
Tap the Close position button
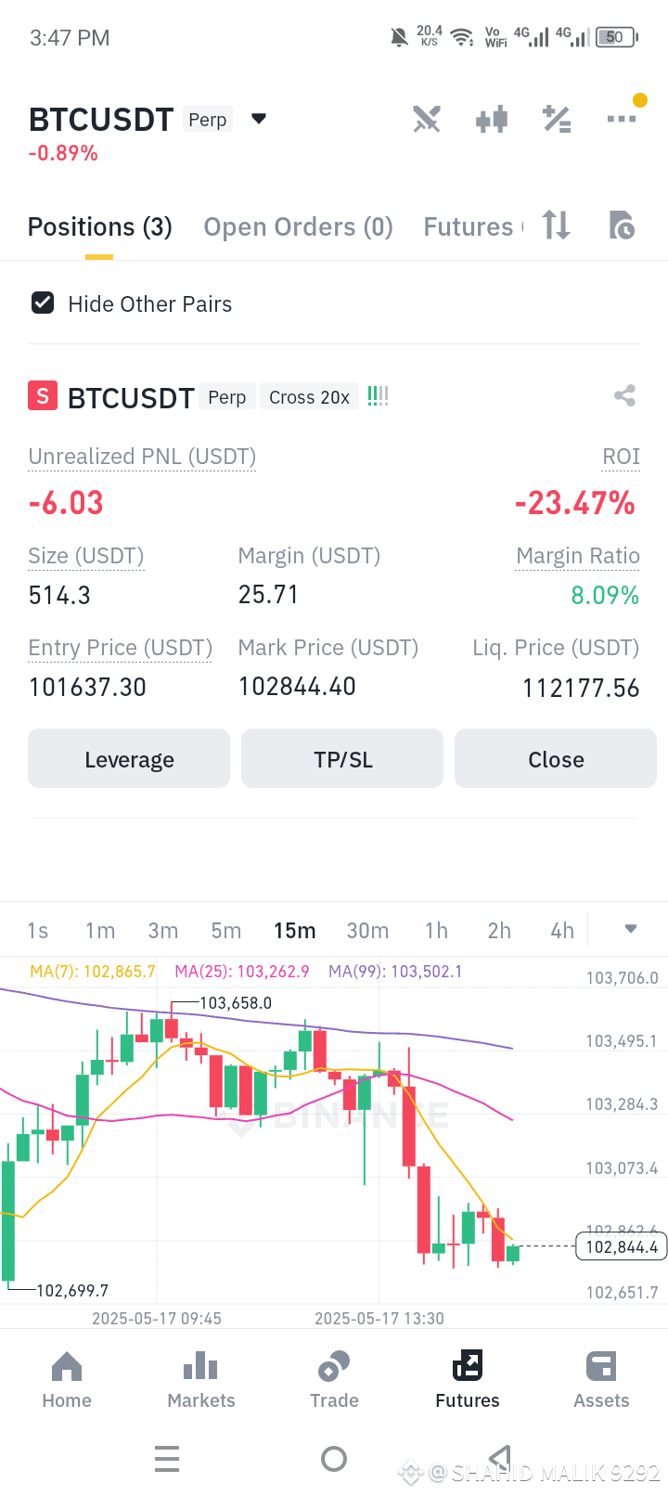(x=556, y=758)
